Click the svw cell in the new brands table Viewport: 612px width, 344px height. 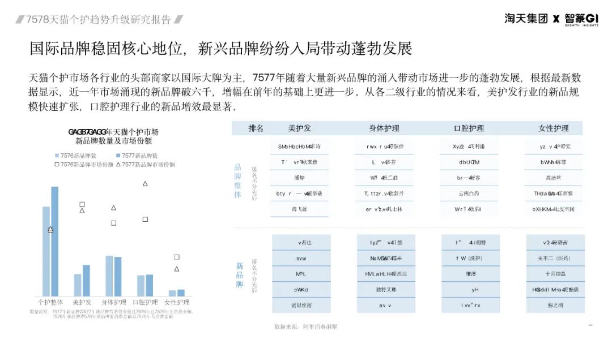coord(301,259)
